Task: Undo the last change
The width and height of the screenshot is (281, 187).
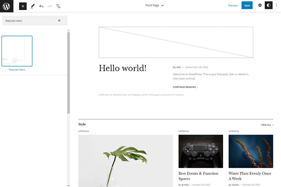Action: (41, 6)
